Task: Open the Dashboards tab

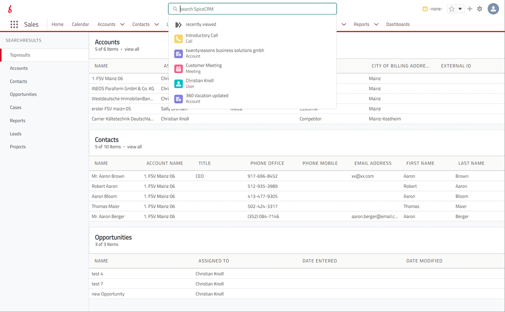Action: tap(398, 24)
